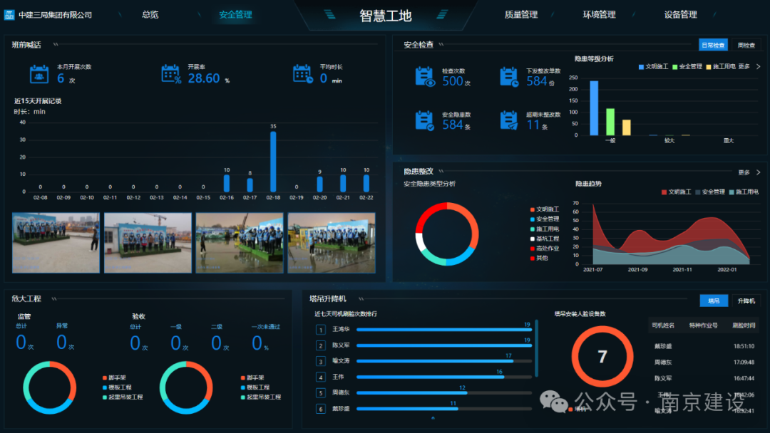Click the 智慧工地 title
The image size is (770, 433).
(x=386, y=16)
